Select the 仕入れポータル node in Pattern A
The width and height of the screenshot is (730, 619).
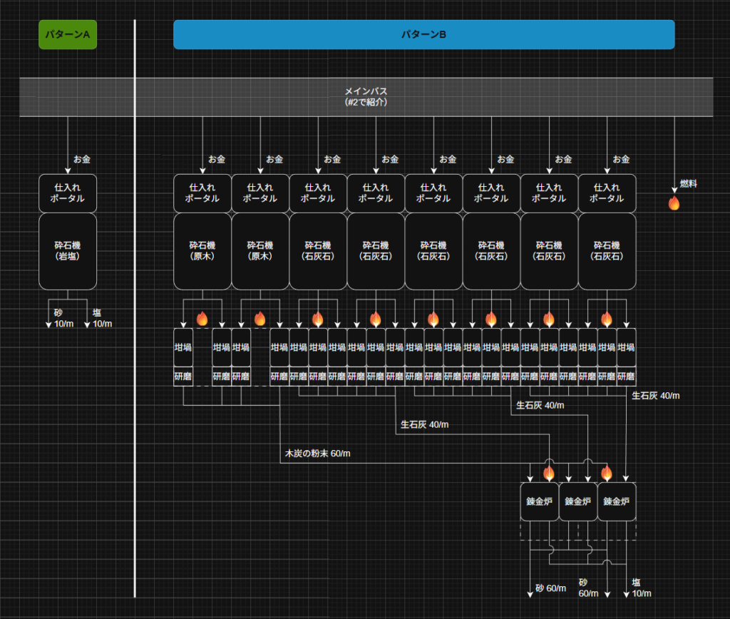tap(68, 193)
